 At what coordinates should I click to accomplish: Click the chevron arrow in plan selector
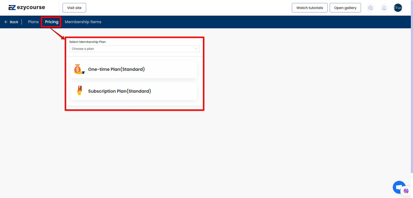coord(196,49)
